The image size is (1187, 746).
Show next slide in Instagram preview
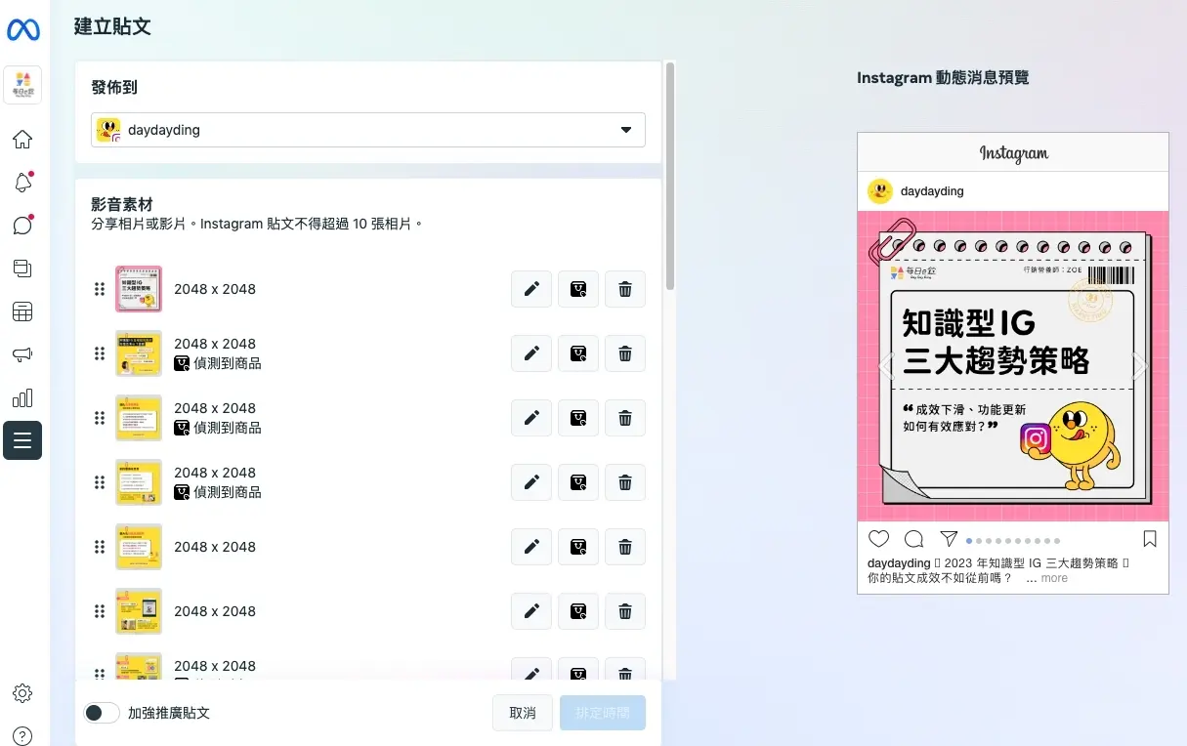click(x=1139, y=366)
